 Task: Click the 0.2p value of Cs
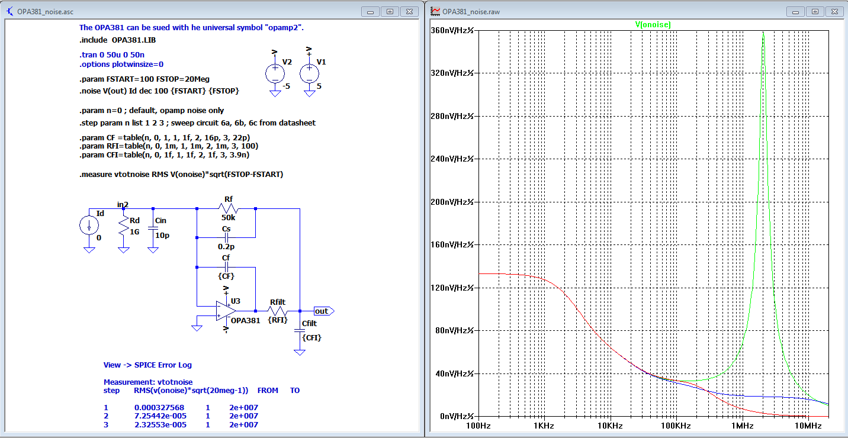(x=226, y=246)
